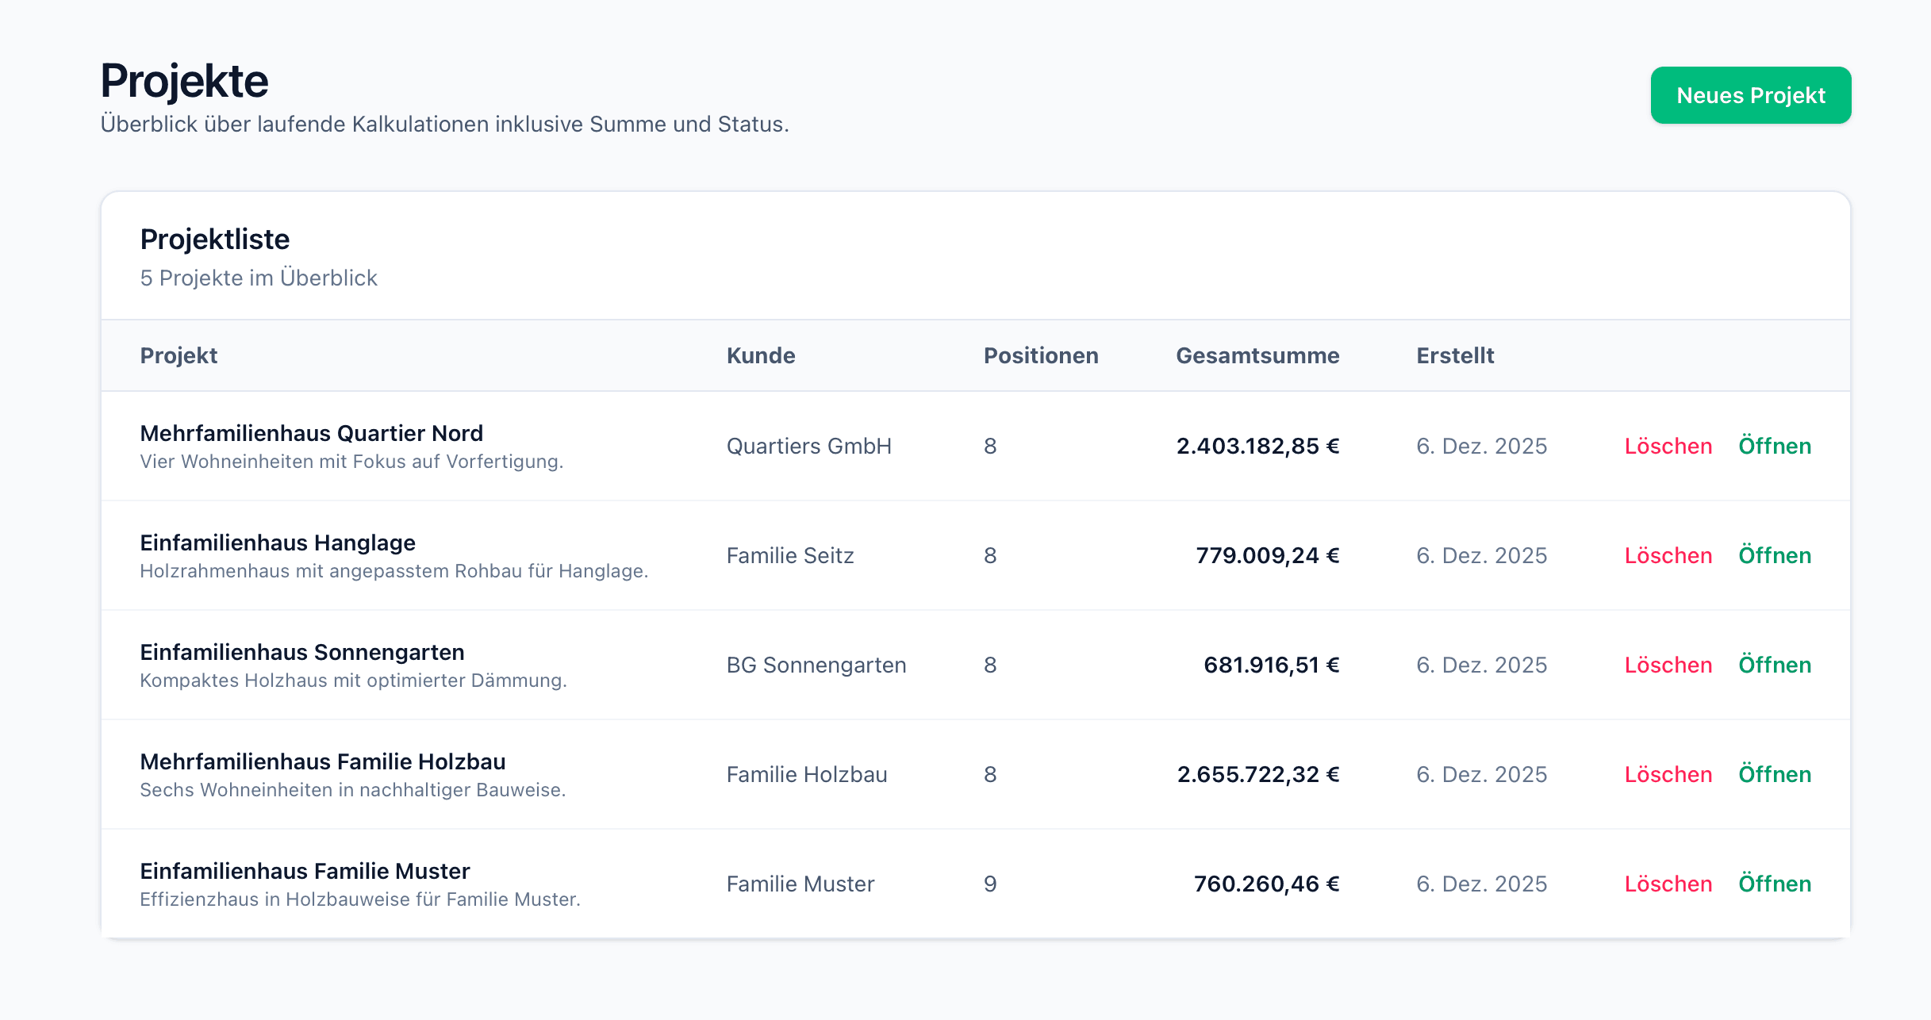This screenshot has height=1020, width=1931.
Task: Delete Mehrfamilienhaus Familie Holzbau project
Action: pos(1668,774)
